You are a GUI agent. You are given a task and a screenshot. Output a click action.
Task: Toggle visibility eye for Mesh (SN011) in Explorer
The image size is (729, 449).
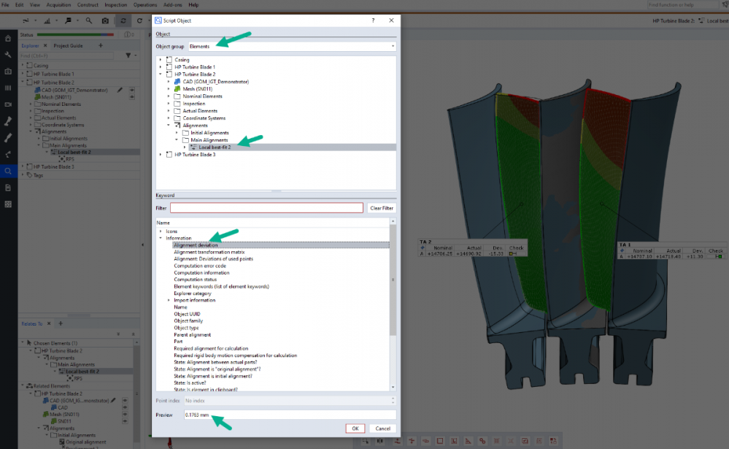[132, 96]
